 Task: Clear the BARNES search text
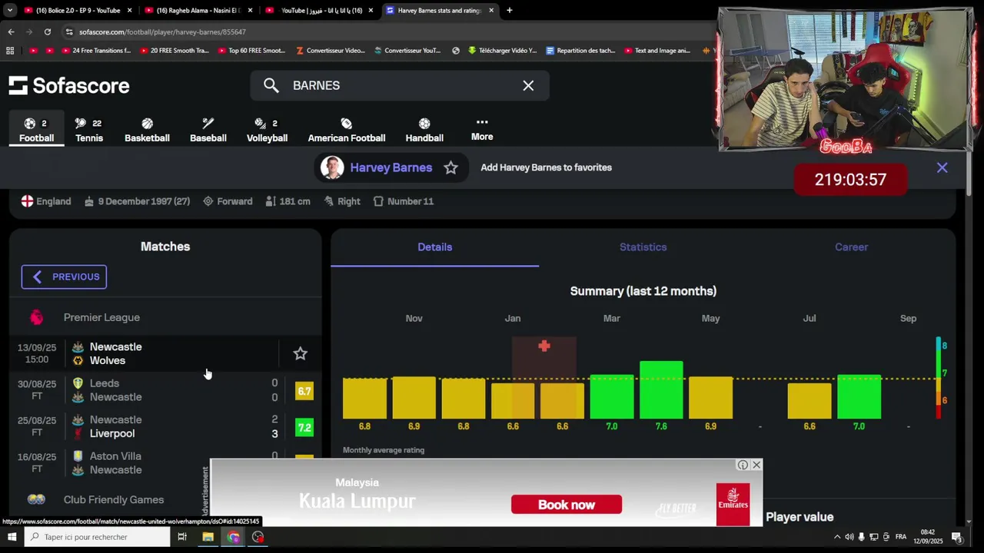[528, 85]
